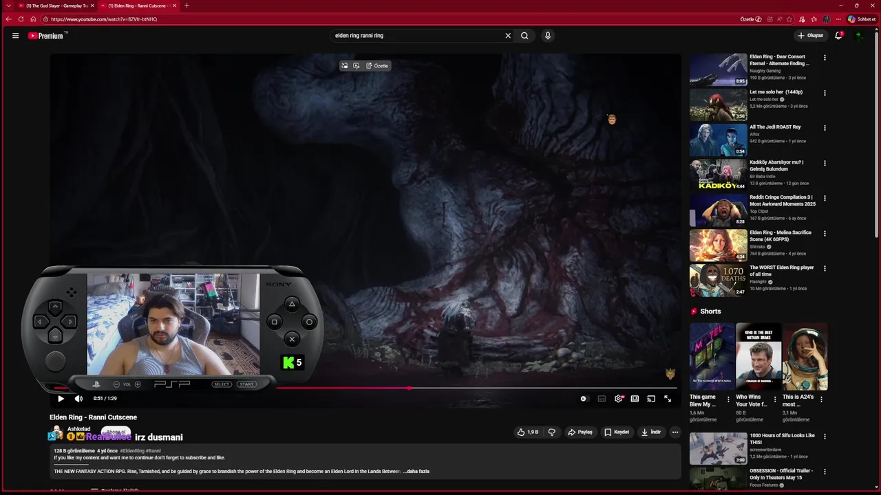Add page to favorites star icon

coord(789,19)
